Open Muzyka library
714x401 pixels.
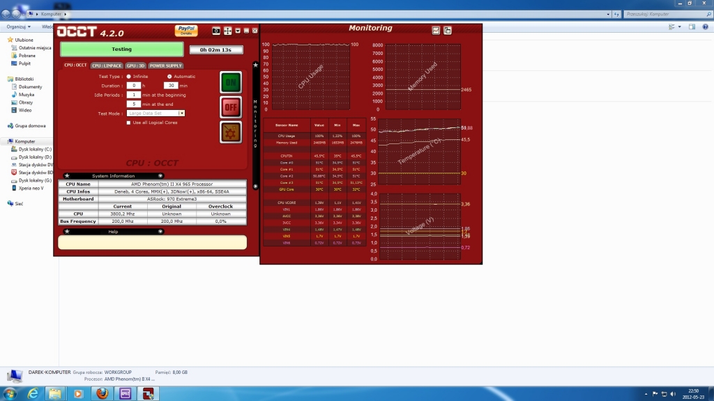click(x=26, y=95)
